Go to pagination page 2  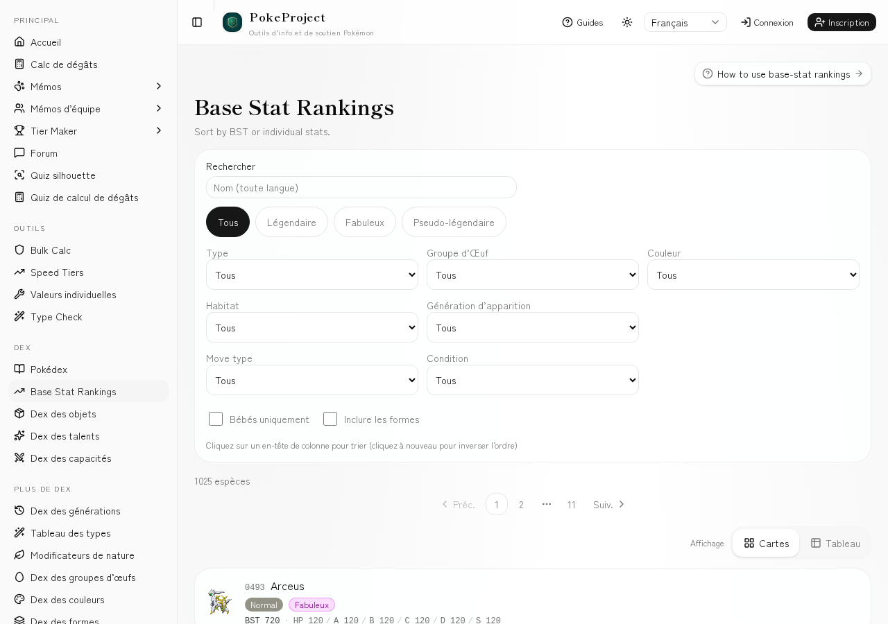click(x=522, y=504)
